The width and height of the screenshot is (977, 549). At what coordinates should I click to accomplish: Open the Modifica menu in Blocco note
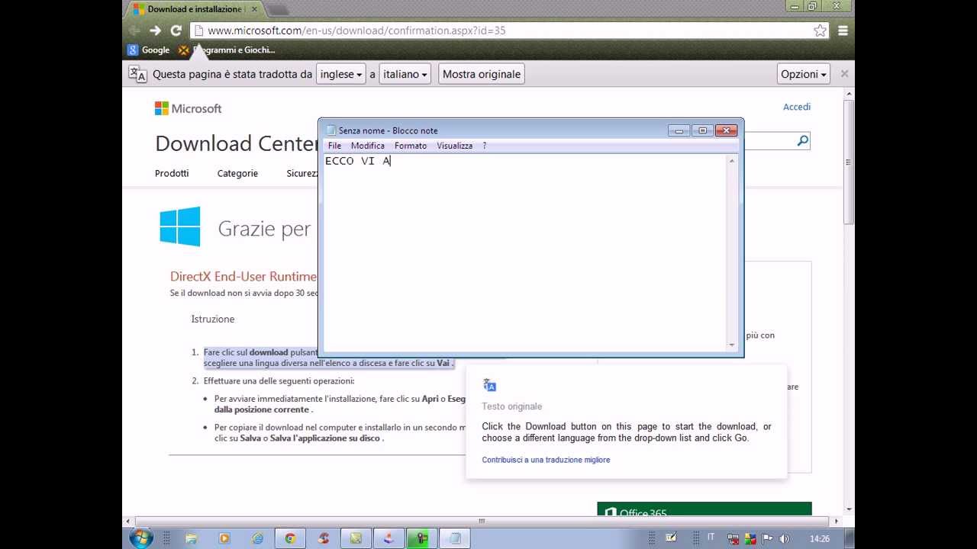(367, 146)
